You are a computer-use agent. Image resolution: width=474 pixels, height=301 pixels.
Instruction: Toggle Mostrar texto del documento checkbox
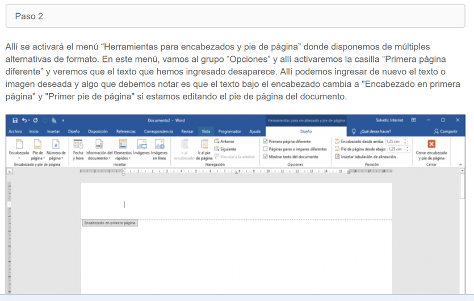(x=265, y=157)
